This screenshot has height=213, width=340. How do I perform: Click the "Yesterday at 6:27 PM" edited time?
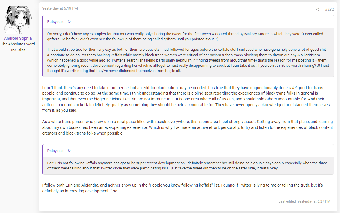click(314, 201)
